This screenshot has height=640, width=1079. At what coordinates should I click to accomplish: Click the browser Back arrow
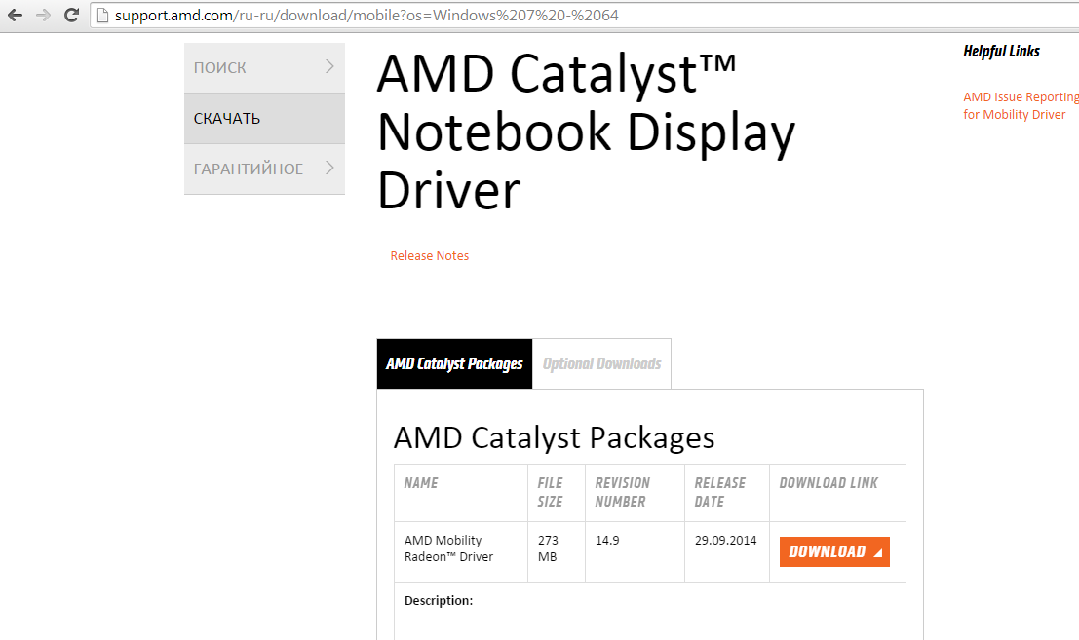tap(16, 16)
